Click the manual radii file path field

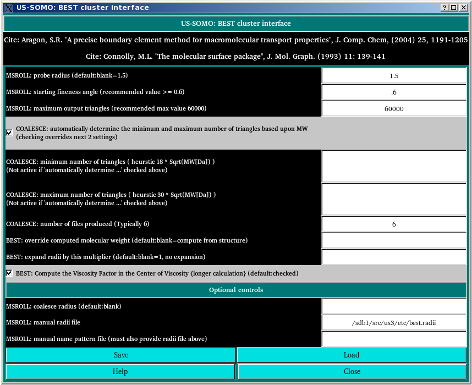[394, 323]
